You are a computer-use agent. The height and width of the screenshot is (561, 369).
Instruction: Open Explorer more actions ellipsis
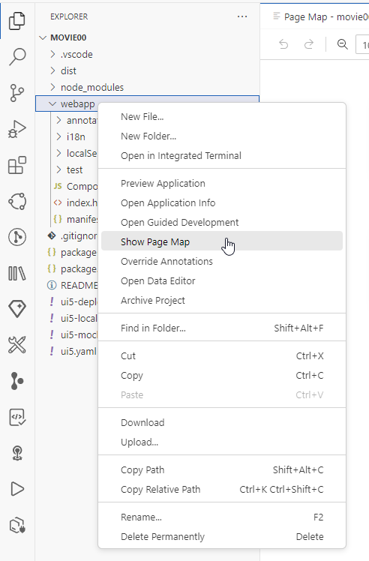pyautogui.click(x=242, y=16)
